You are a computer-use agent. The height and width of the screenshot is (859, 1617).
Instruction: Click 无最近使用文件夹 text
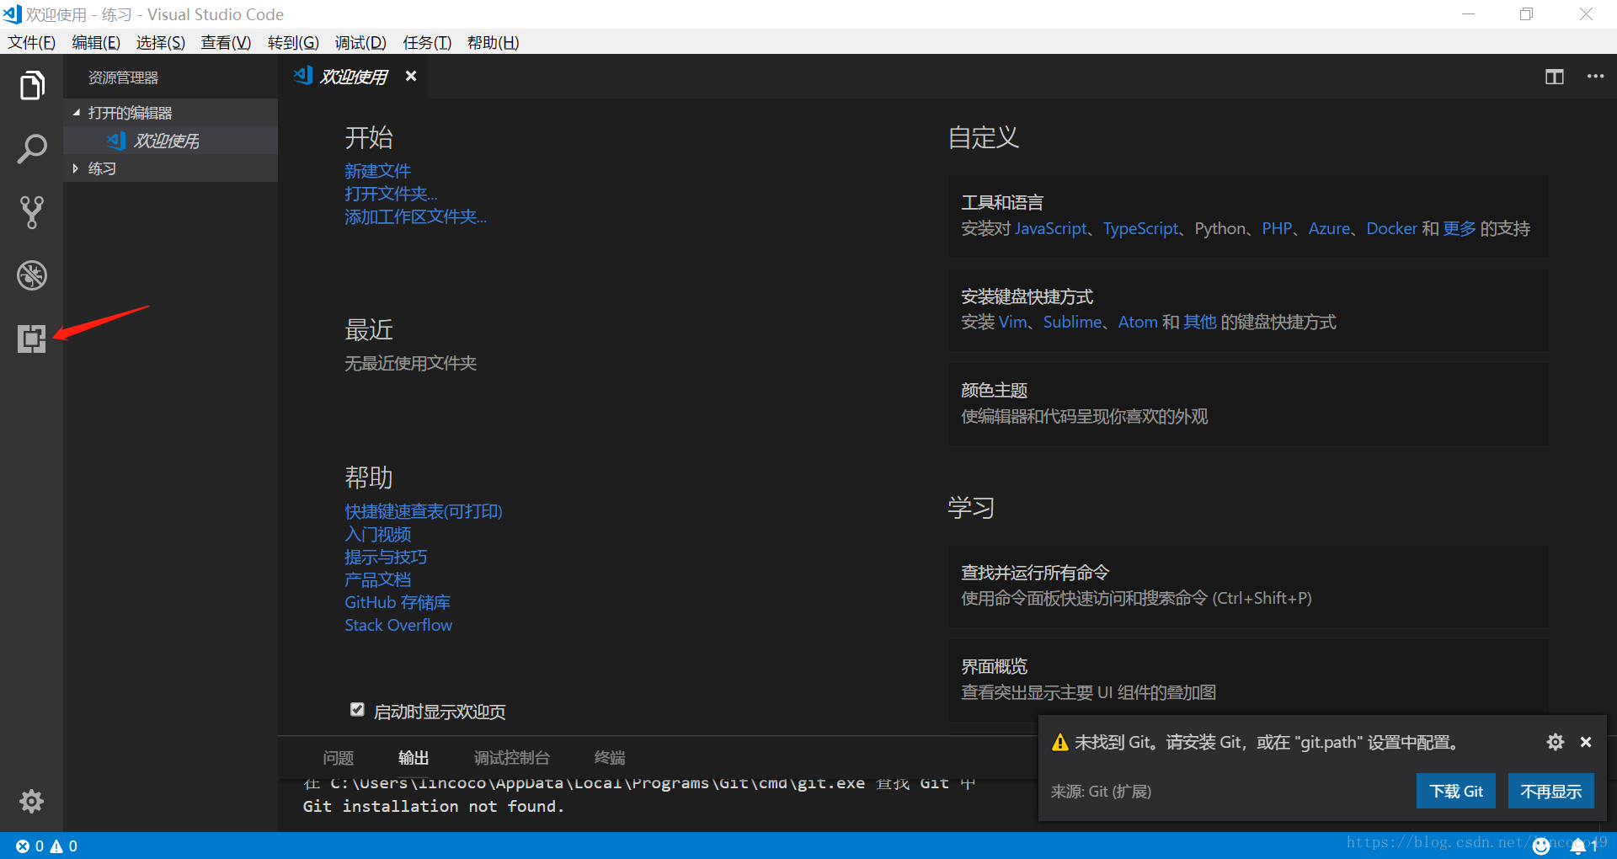[x=410, y=363]
